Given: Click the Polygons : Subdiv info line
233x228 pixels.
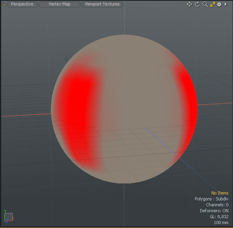Looking at the screenshot, I should pos(211,199).
